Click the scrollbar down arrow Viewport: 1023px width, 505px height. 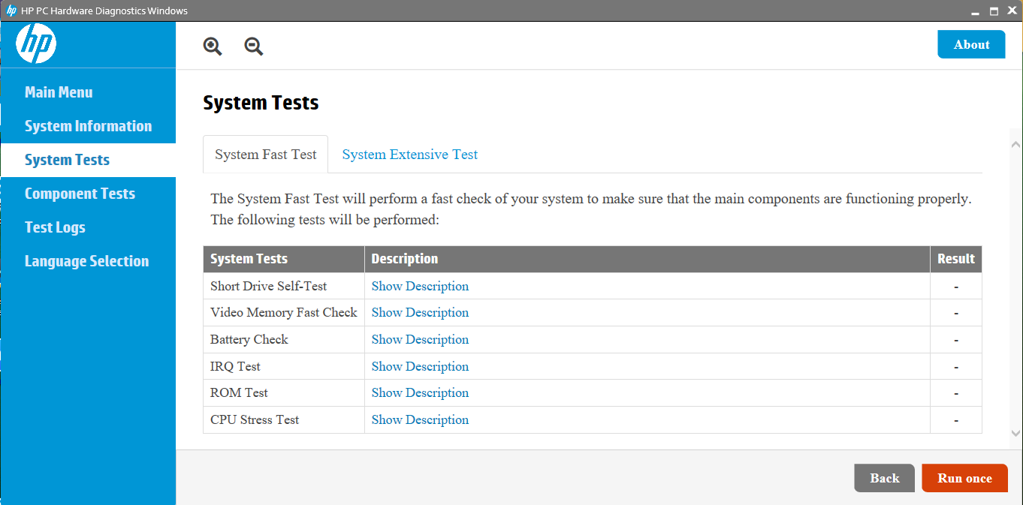point(1015,433)
